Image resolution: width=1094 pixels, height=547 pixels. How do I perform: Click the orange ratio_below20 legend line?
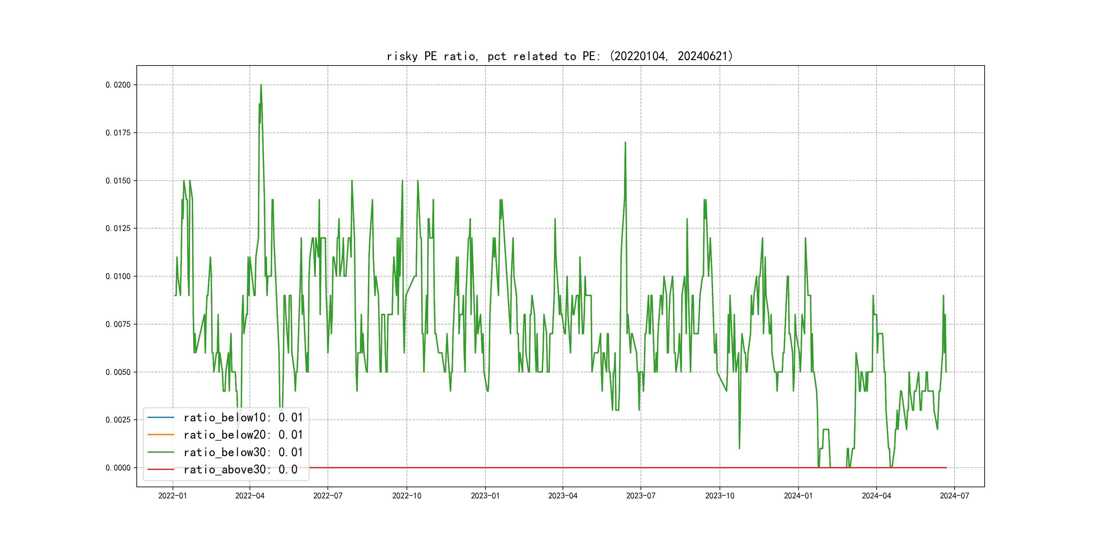160,435
